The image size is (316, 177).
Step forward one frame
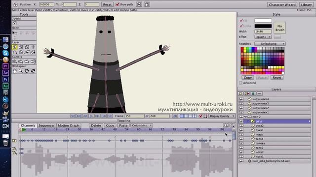click(97, 116)
